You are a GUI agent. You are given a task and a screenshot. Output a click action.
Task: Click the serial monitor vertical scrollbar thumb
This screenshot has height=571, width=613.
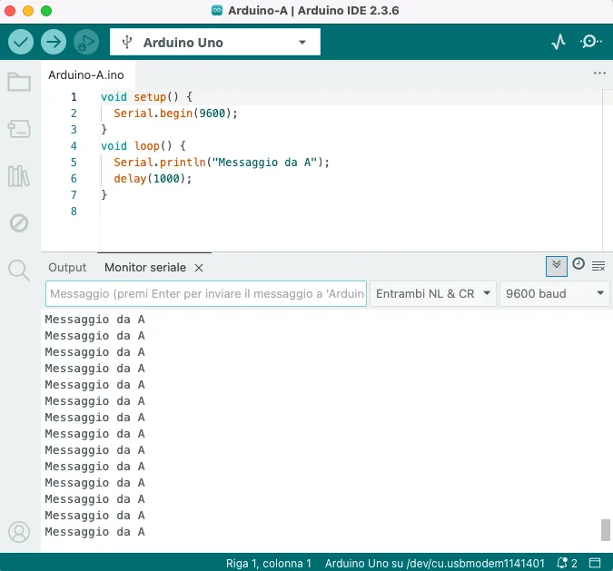(x=606, y=530)
